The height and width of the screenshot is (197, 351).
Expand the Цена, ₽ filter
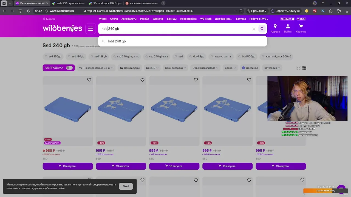click(152, 68)
